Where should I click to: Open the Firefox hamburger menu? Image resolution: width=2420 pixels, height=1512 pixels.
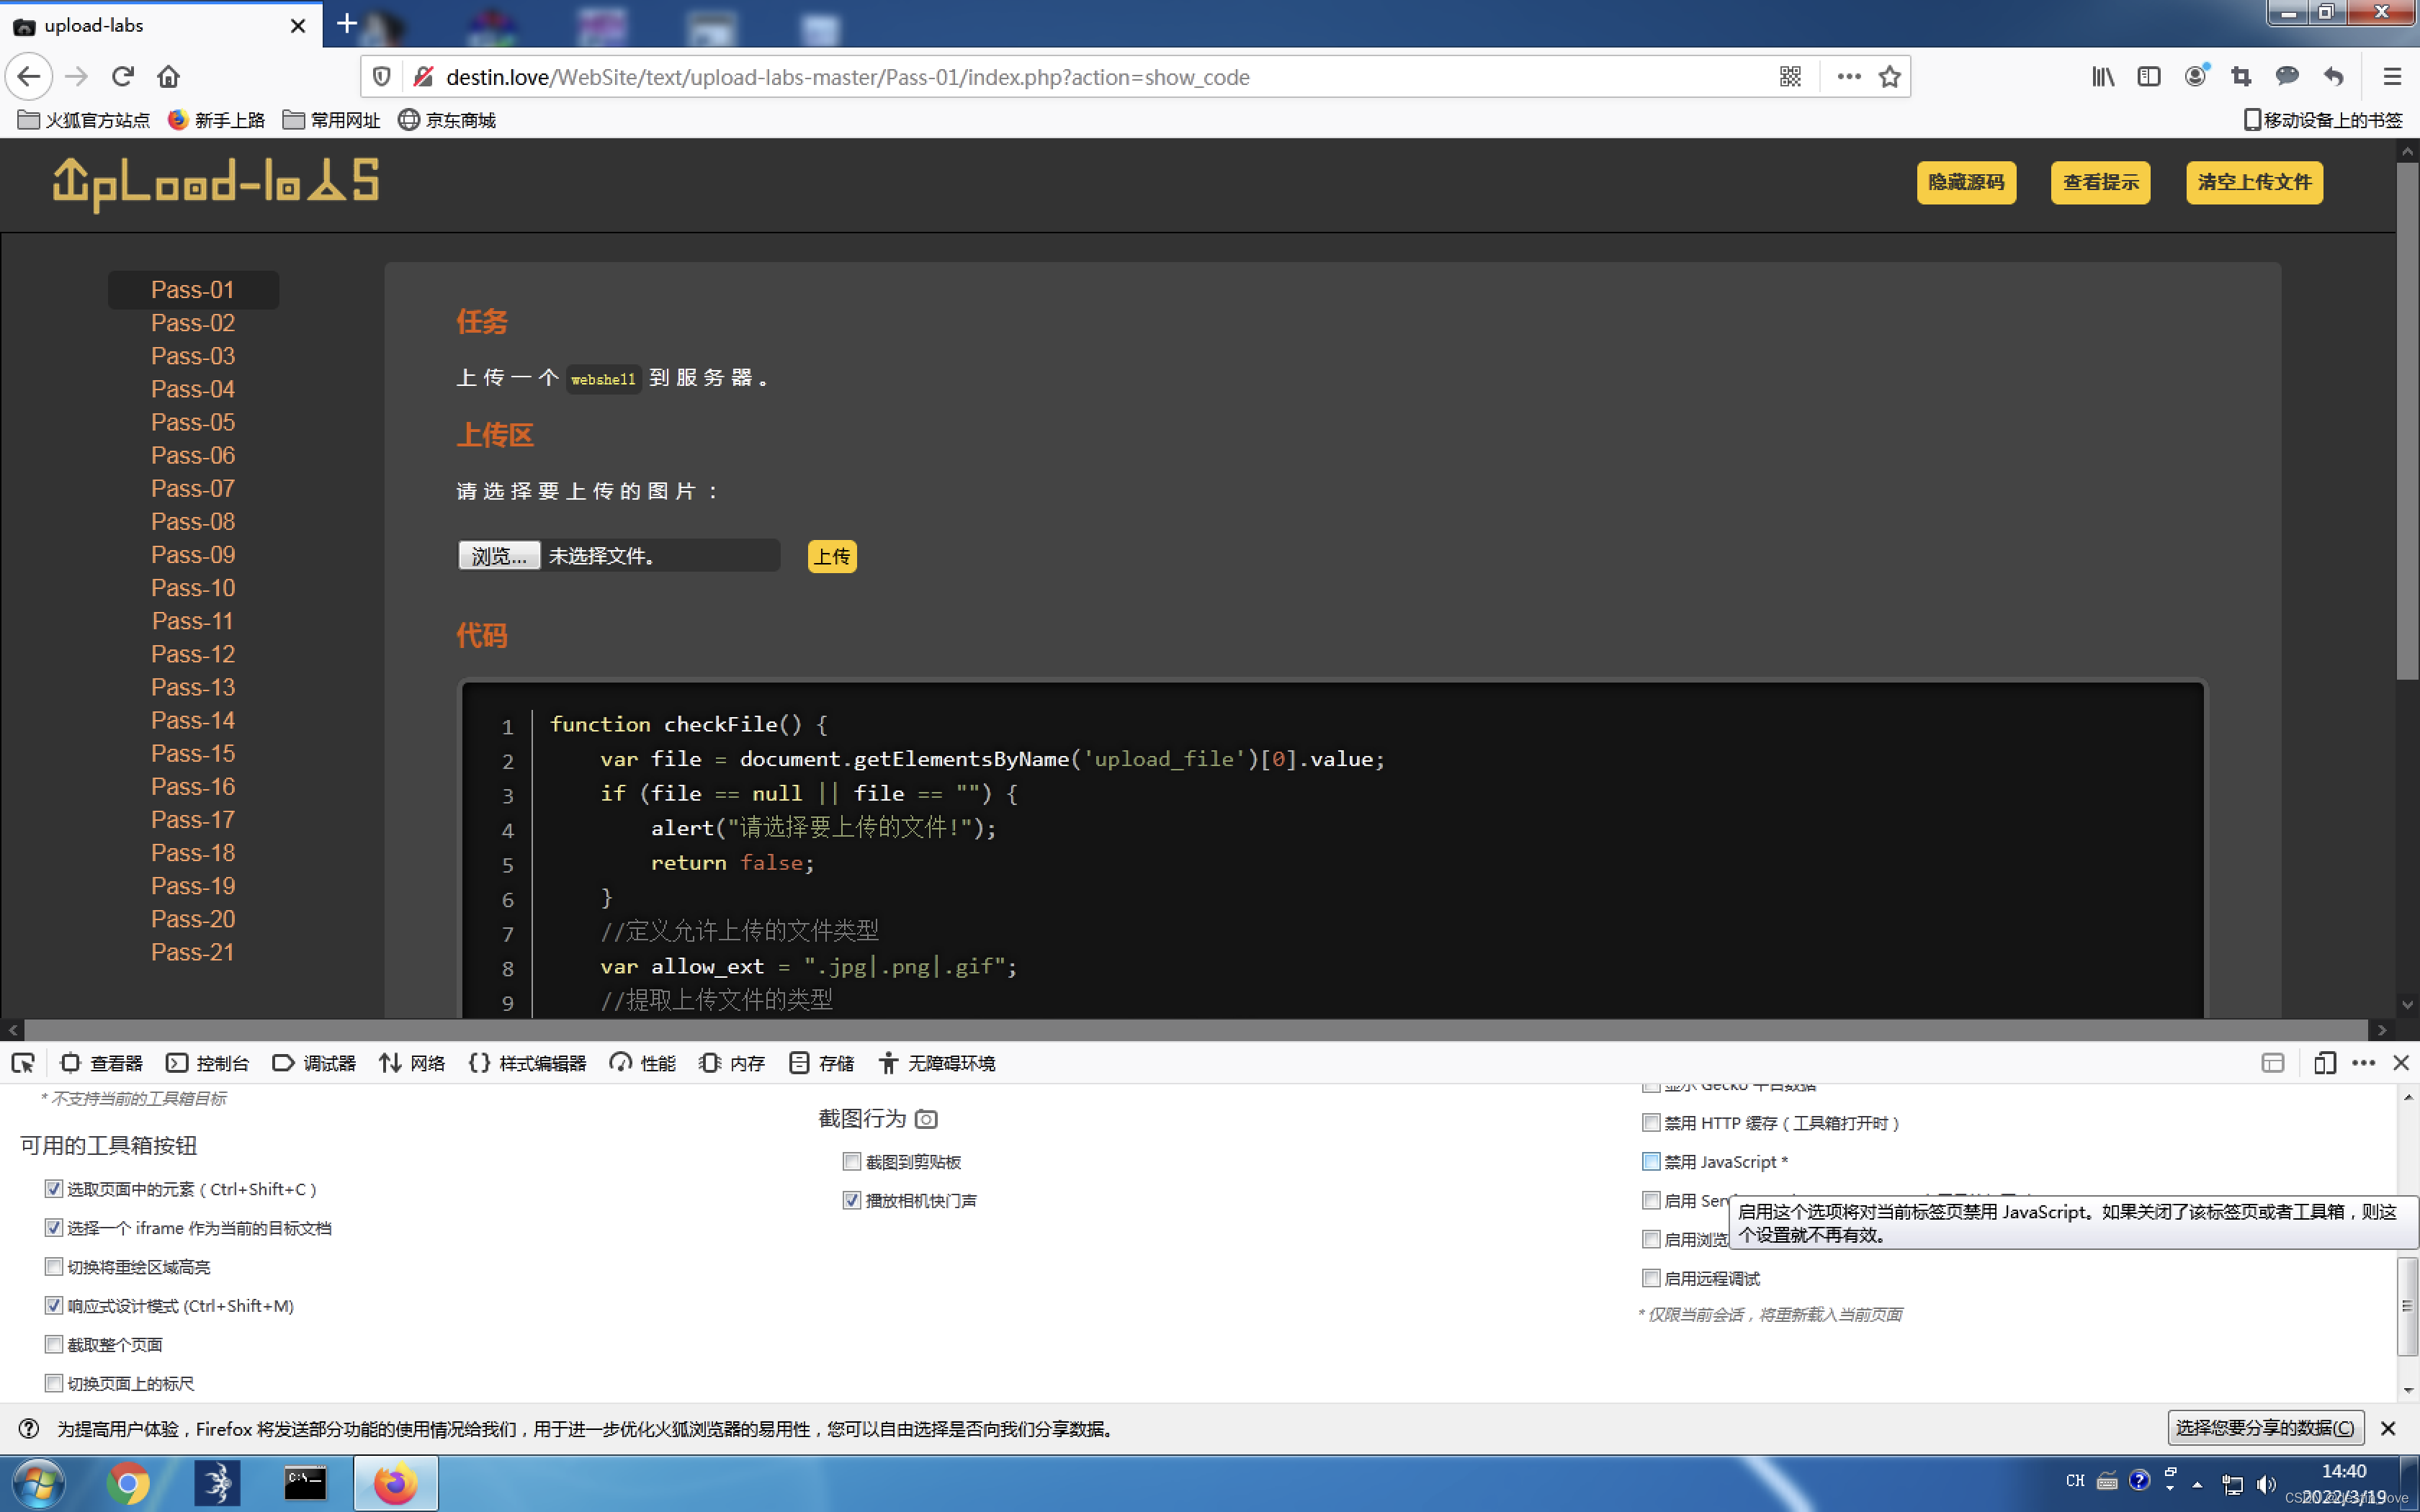[x=2391, y=77]
